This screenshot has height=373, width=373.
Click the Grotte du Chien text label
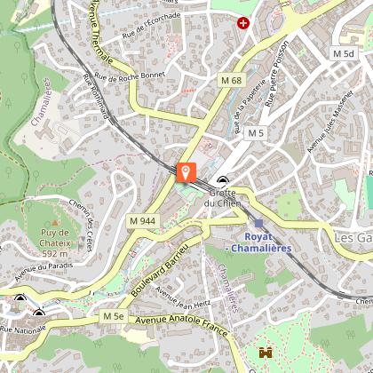[x=225, y=198]
